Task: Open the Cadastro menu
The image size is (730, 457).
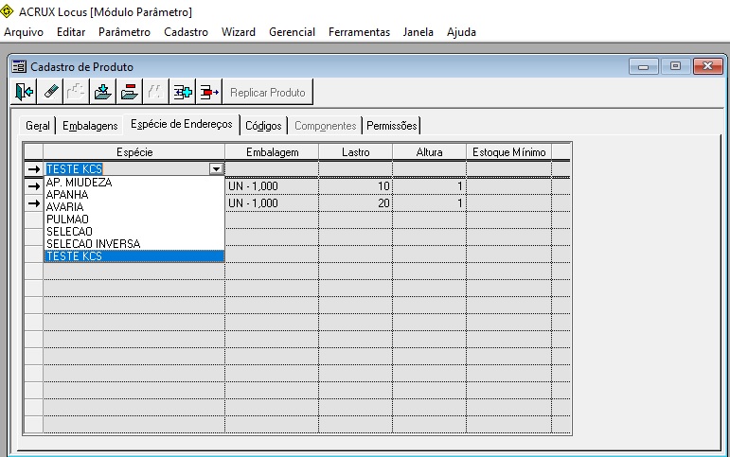Action: [186, 32]
